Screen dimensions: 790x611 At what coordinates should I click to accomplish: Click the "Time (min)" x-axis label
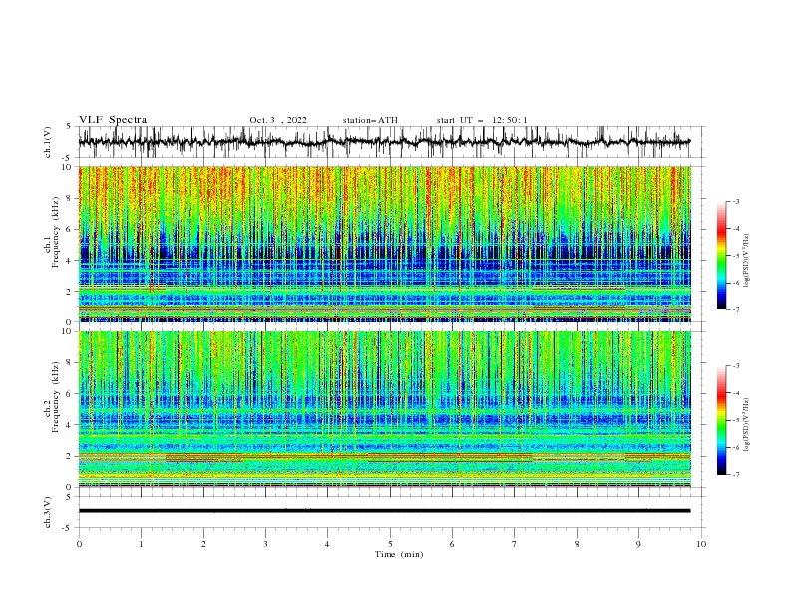point(399,554)
